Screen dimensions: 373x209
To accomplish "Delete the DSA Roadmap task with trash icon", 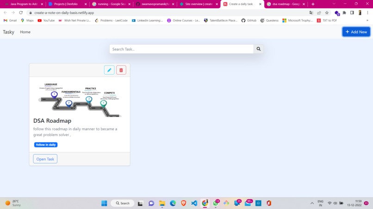I will [x=121, y=70].
